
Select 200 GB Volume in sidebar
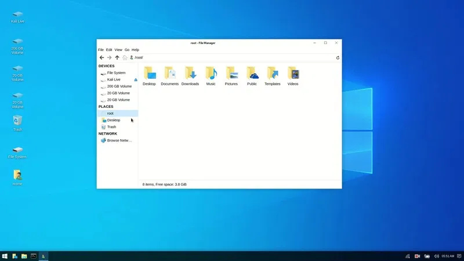tap(119, 86)
